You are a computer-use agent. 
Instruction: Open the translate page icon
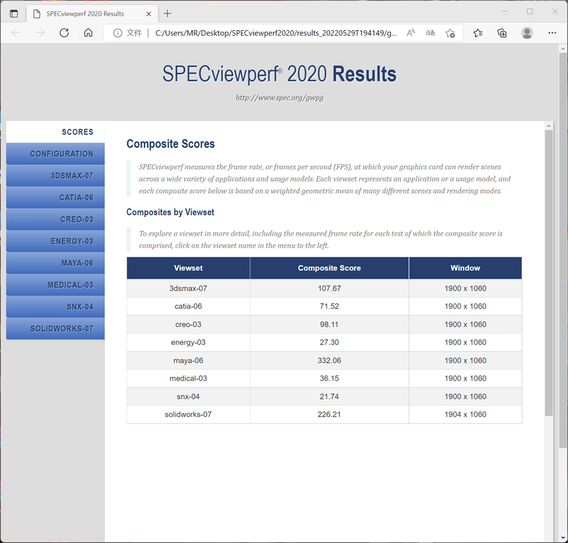pyautogui.click(x=430, y=33)
